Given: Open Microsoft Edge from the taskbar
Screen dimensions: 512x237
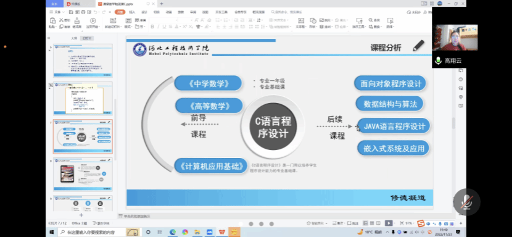Looking at the screenshot, I should tap(173, 232).
